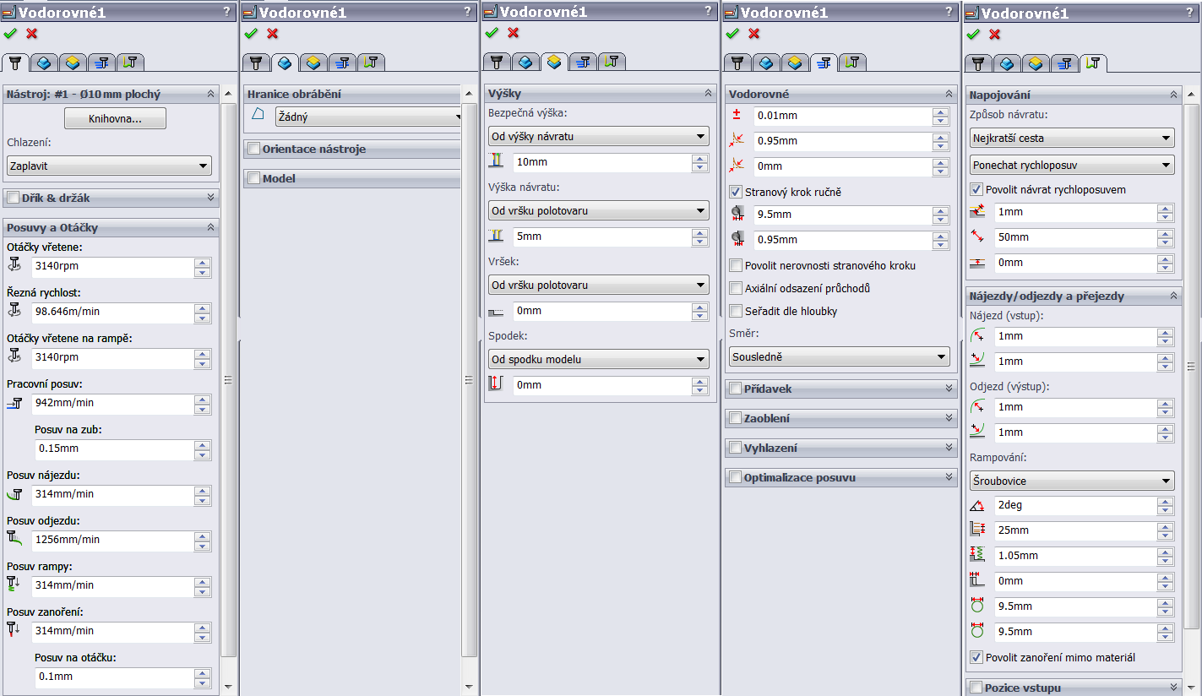This screenshot has width=1202, height=696.
Task: Tick the Model section checkbox
Action: click(x=253, y=179)
